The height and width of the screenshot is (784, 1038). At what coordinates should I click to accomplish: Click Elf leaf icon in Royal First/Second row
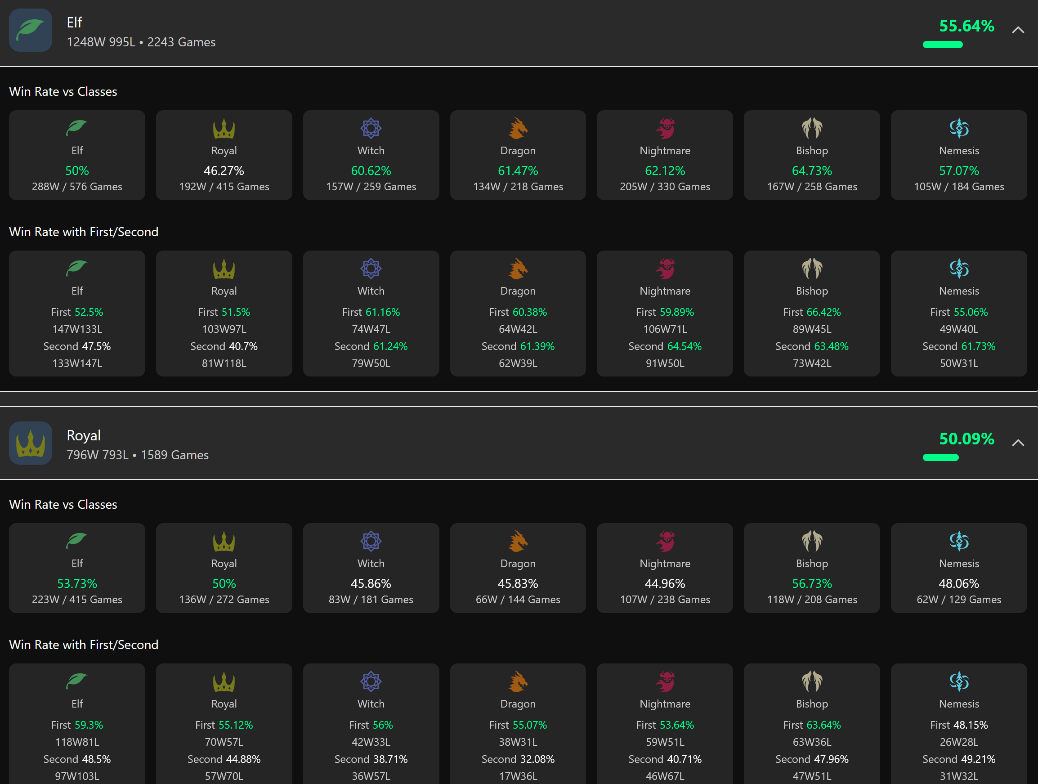pos(77,681)
